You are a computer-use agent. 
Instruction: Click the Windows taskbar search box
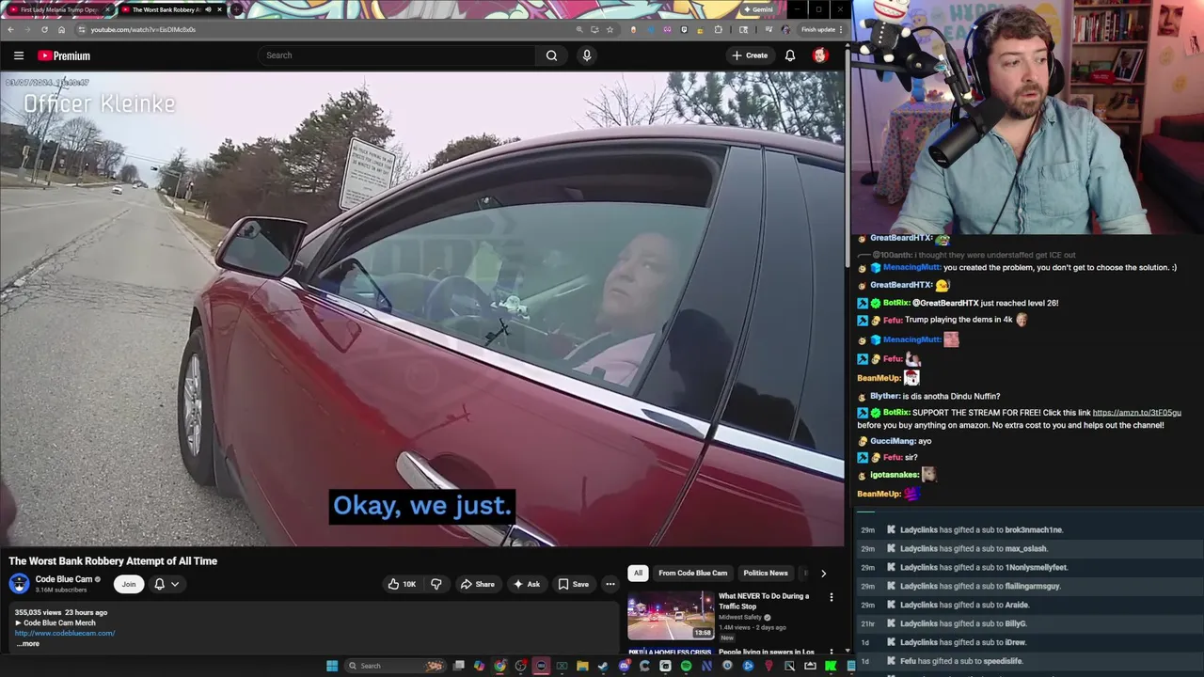click(395, 666)
